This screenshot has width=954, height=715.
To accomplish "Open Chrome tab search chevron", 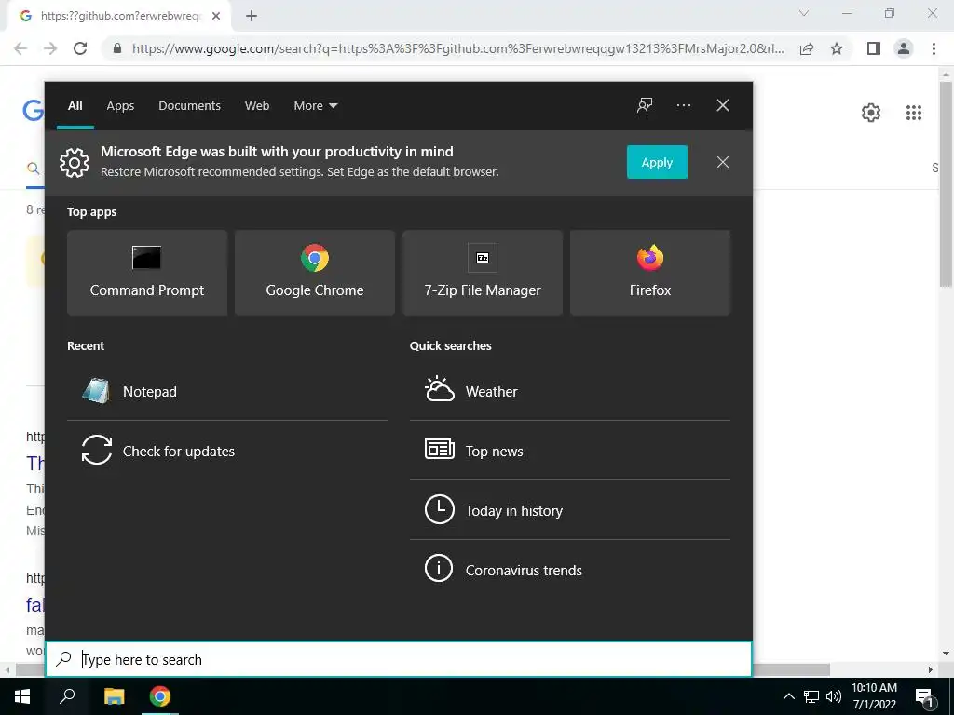I will (804, 13).
